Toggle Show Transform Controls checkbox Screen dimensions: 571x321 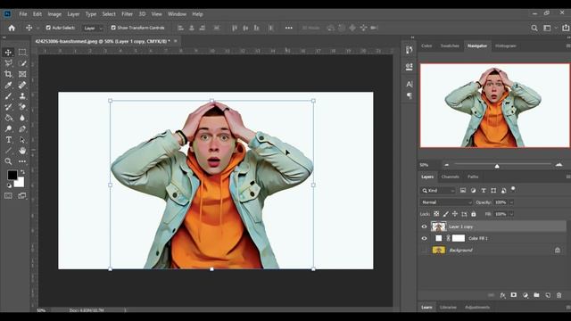point(113,28)
